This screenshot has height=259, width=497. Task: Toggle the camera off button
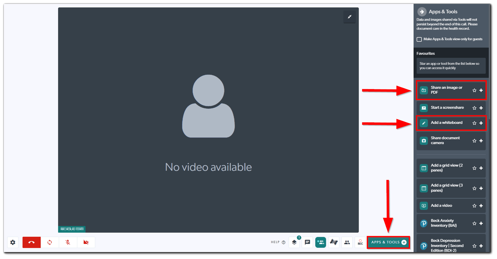(x=86, y=242)
